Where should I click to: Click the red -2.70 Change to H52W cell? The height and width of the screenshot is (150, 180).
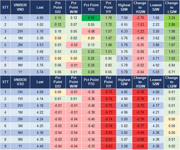tap(140, 18)
